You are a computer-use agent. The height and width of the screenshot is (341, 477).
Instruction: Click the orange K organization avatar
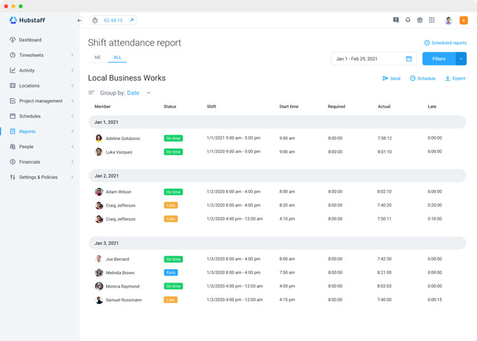(464, 20)
